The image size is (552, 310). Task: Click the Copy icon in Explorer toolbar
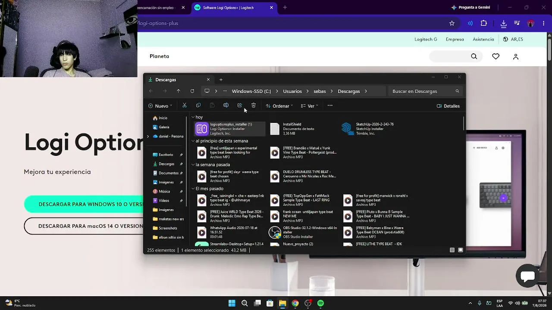pyautogui.click(x=198, y=105)
